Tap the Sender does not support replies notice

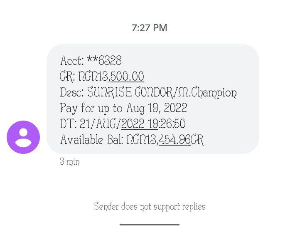150,207
